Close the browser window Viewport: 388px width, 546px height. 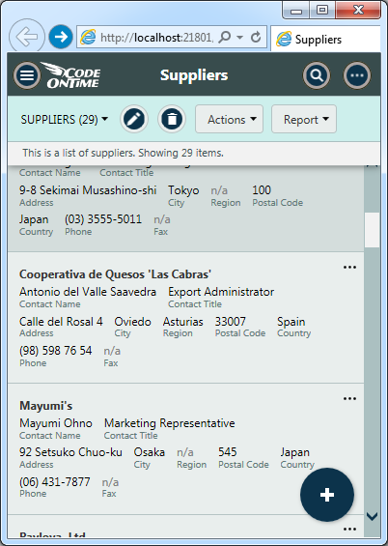[358, 11]
